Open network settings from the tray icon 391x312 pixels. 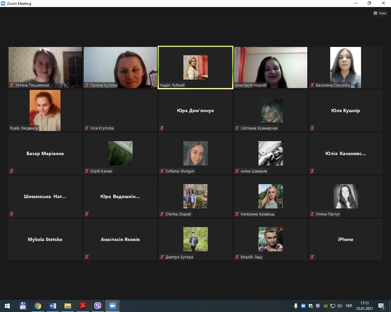333,306
